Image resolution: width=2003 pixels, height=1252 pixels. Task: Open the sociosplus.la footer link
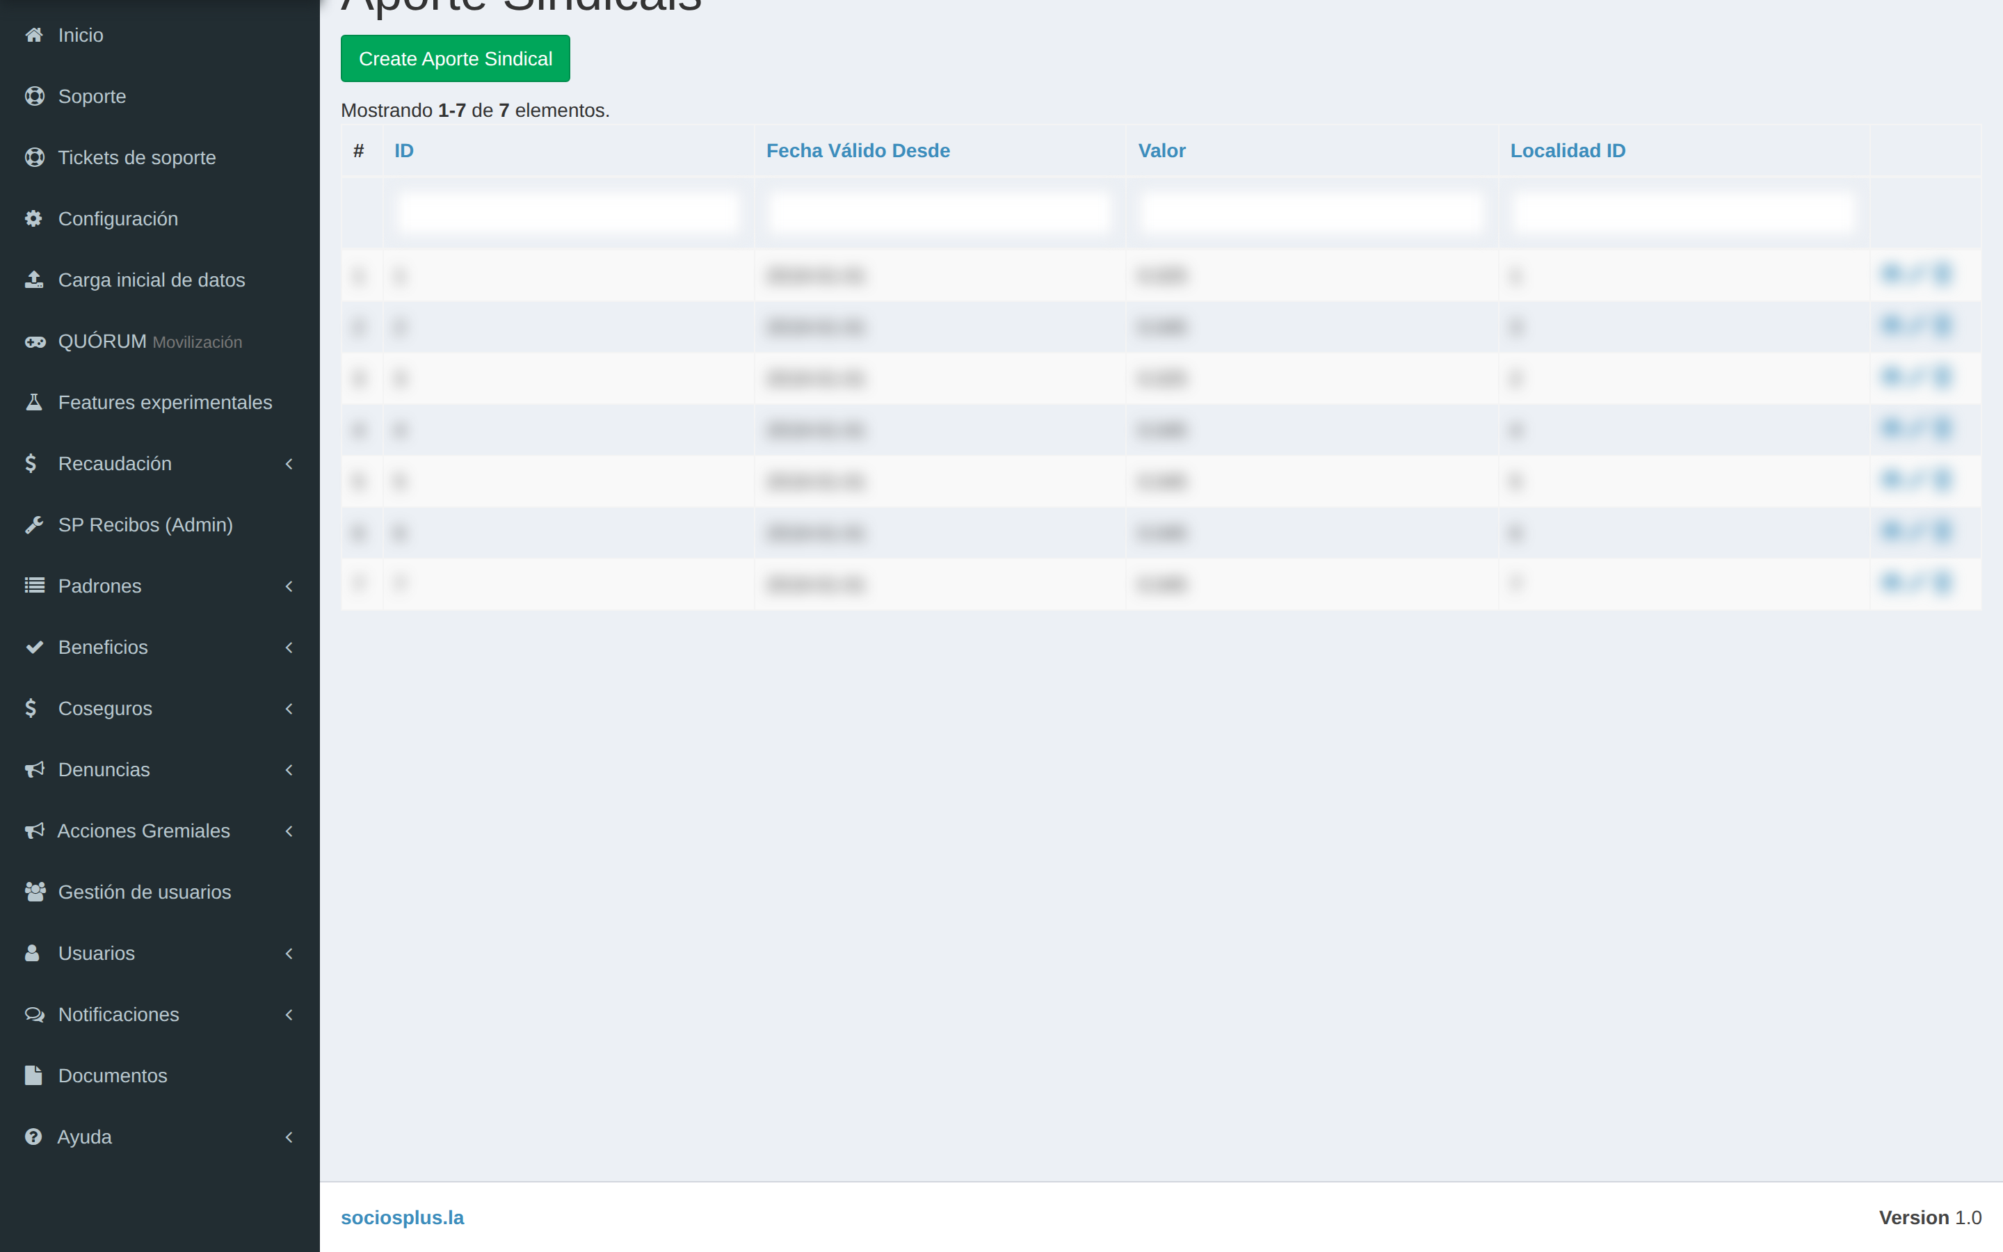tap(402, 1217)
